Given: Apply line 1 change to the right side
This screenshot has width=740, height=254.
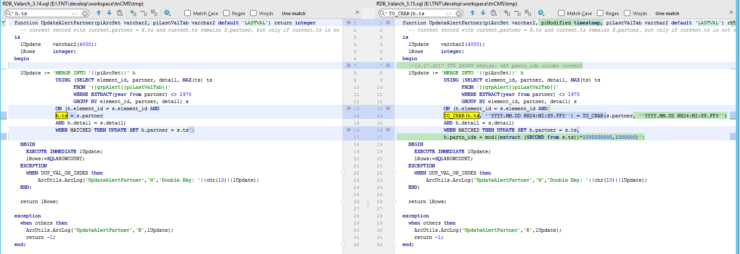Looking at the screenshot, I should tap(348, 23).
